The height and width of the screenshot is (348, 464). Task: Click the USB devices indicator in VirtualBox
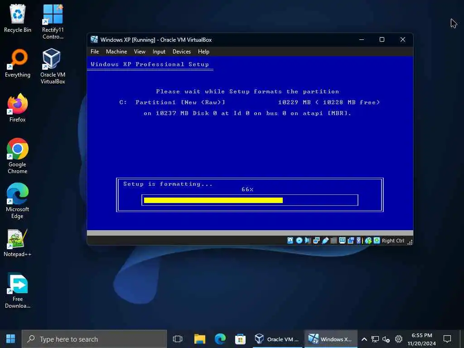coord(325,240)
